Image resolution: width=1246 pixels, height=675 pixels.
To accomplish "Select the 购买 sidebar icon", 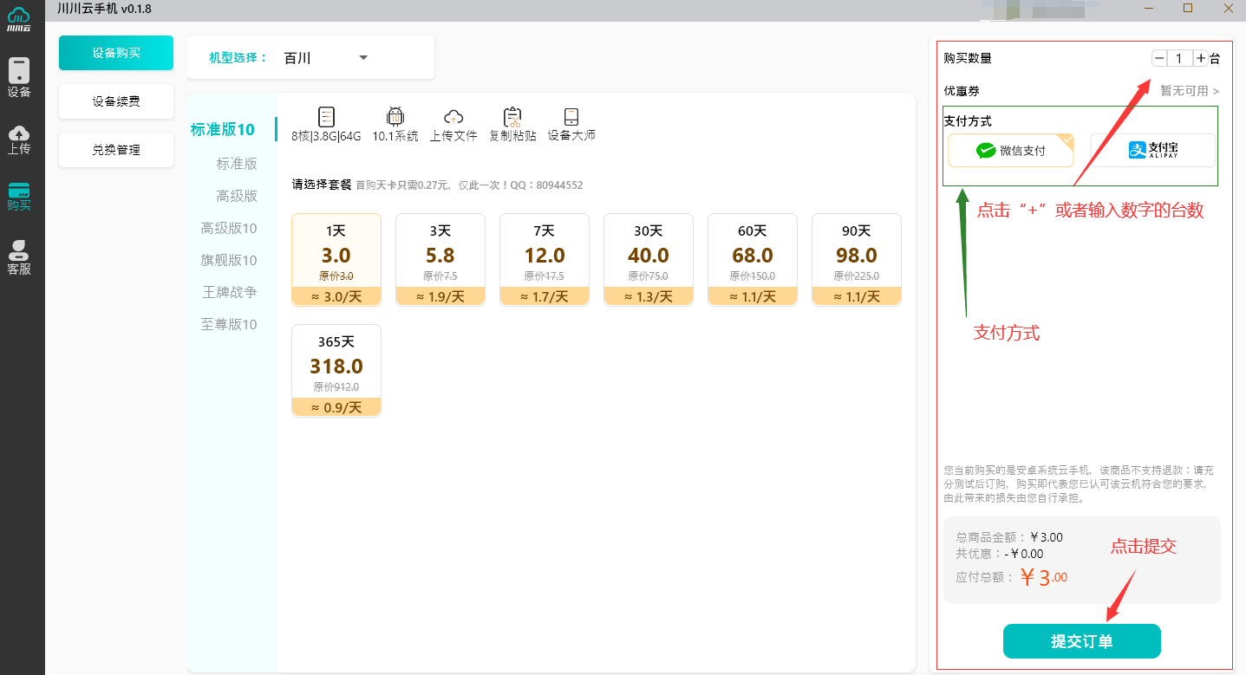I will (x=19, y=197).
